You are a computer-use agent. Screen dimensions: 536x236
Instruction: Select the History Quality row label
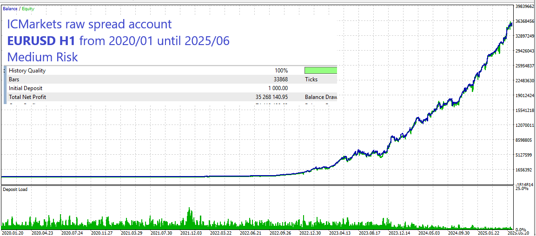coord(27,71)
